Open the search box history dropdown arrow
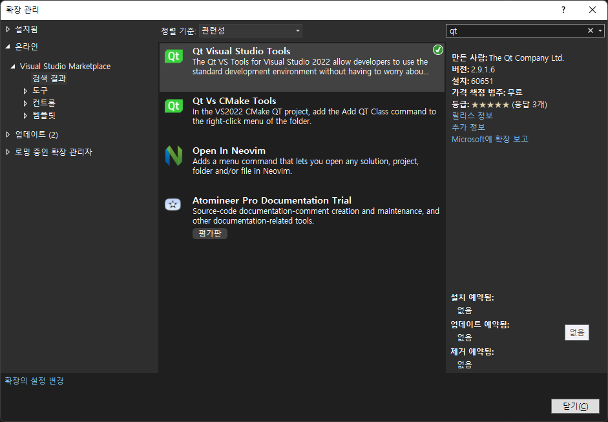This screenshot has width=608, height=422. coord(600,30)
